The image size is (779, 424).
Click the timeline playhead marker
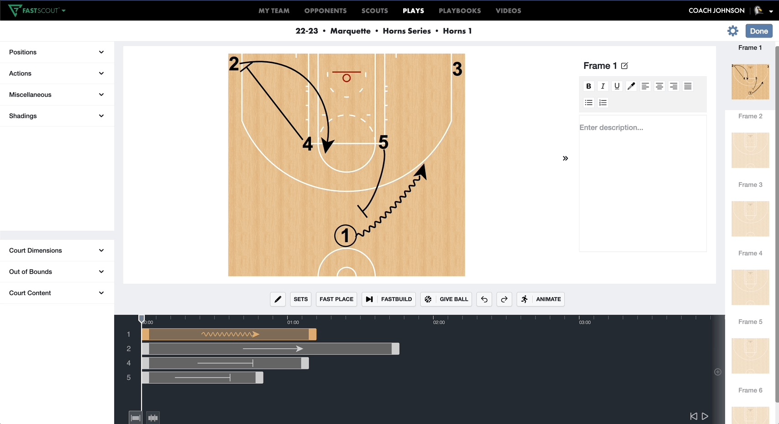[142, 318]
